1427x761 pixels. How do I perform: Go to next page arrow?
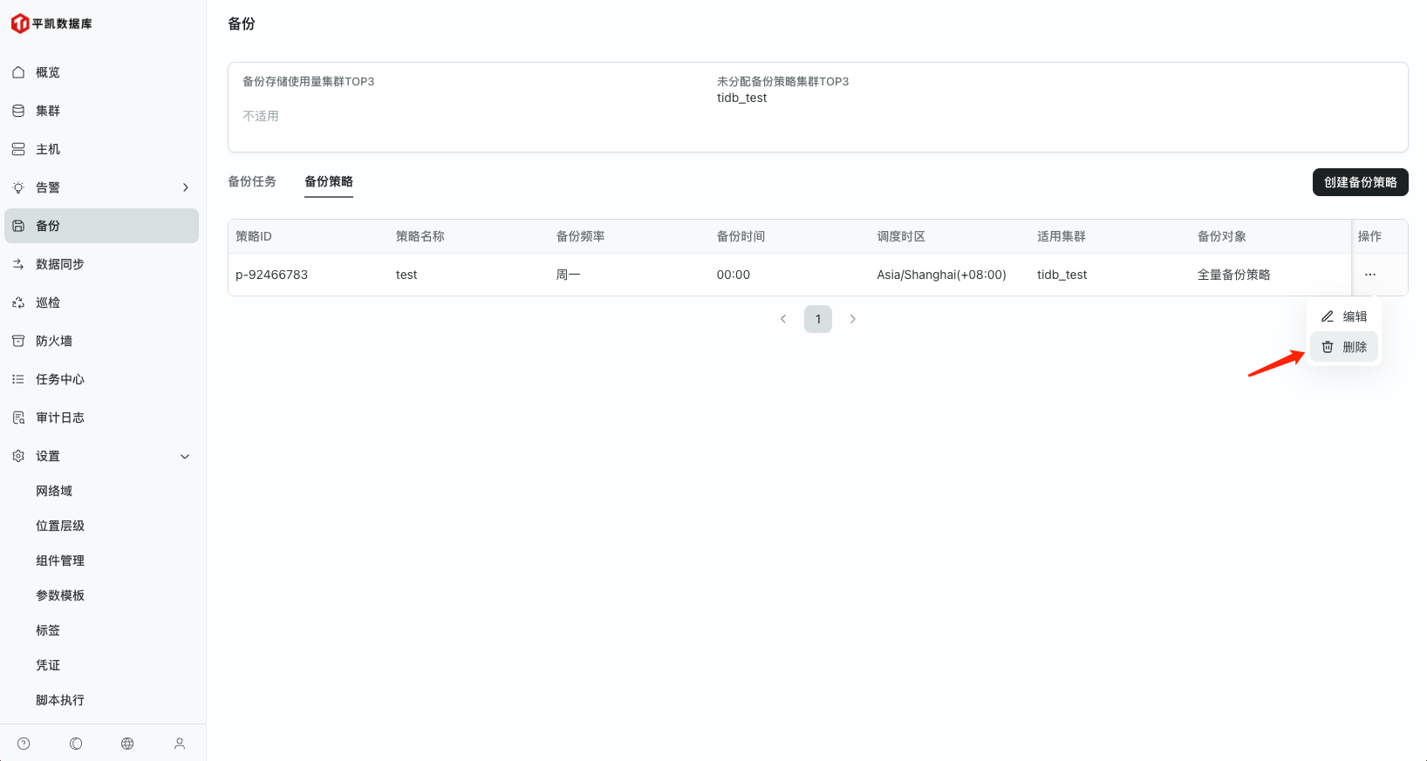pos(852,319)
